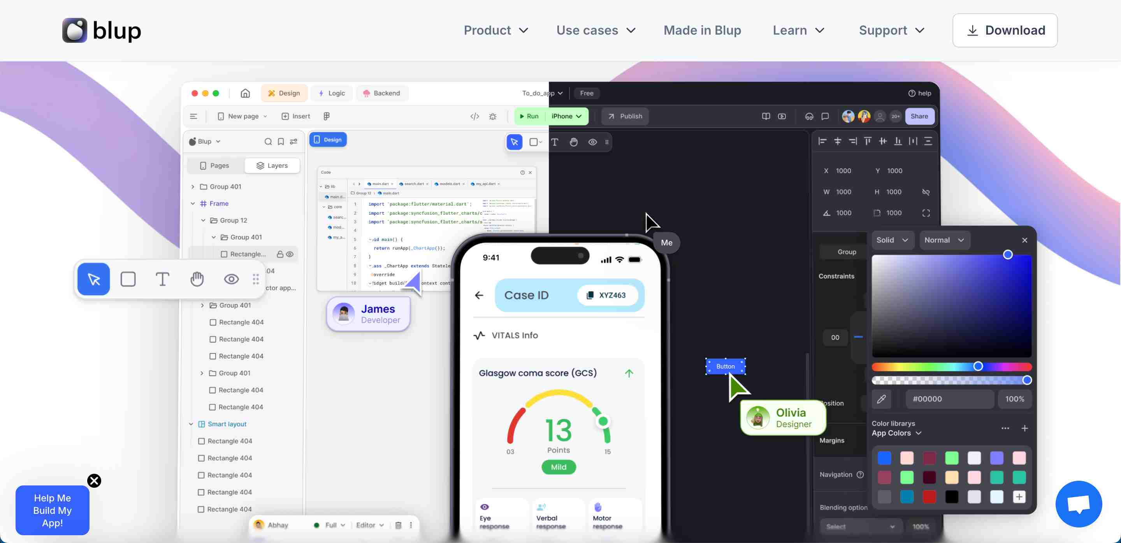Click the eyedropper color picker icon

(881, 399)
